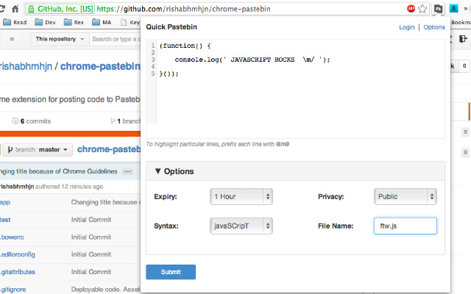Screen dimensions: 471x294
Task: Open the test folder
Action: 5,220
